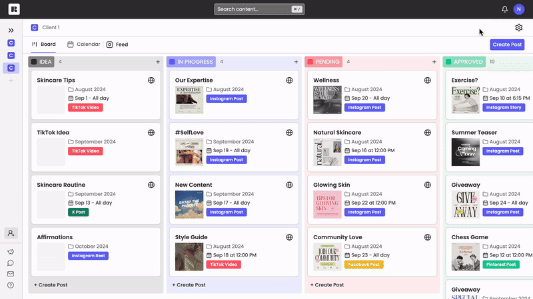Open the Summer Teaser Coming Soon thumbnail

pyautogui.click(x=465, y=152)
